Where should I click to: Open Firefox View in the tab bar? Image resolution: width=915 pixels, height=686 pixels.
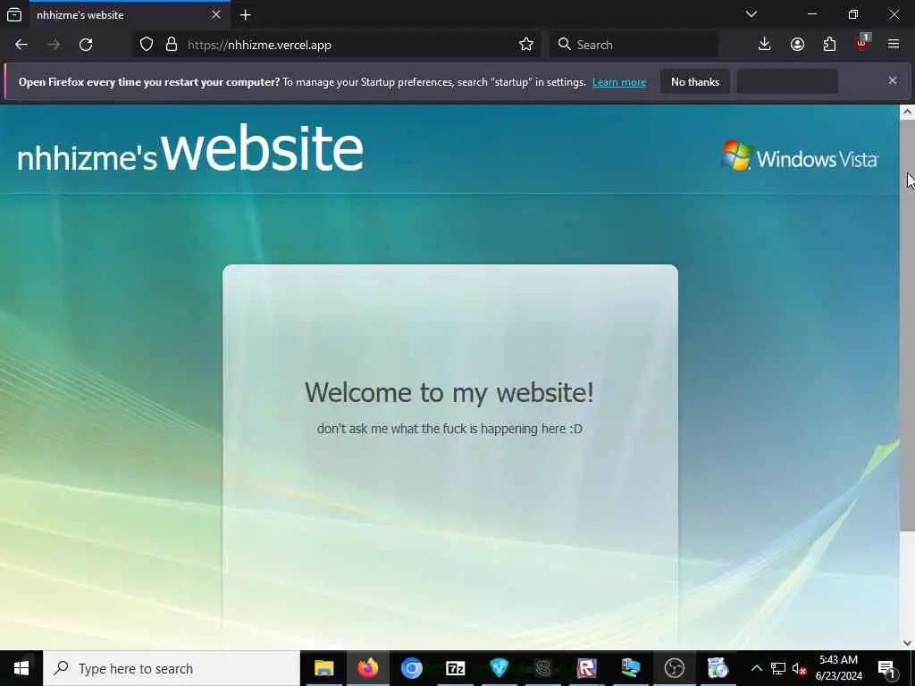tap(14, 14)
